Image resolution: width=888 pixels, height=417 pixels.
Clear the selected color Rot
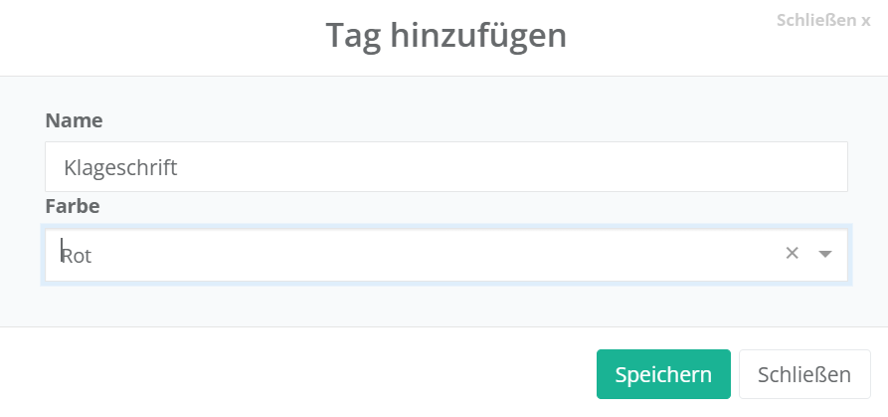click(x=792, y=254)
